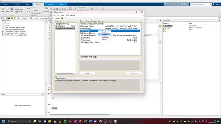This screenshot has width=221, height=124.
Task: Switch to the APPS tab in MATLAB
Action: pyautogui.click(x=27, y=4)
